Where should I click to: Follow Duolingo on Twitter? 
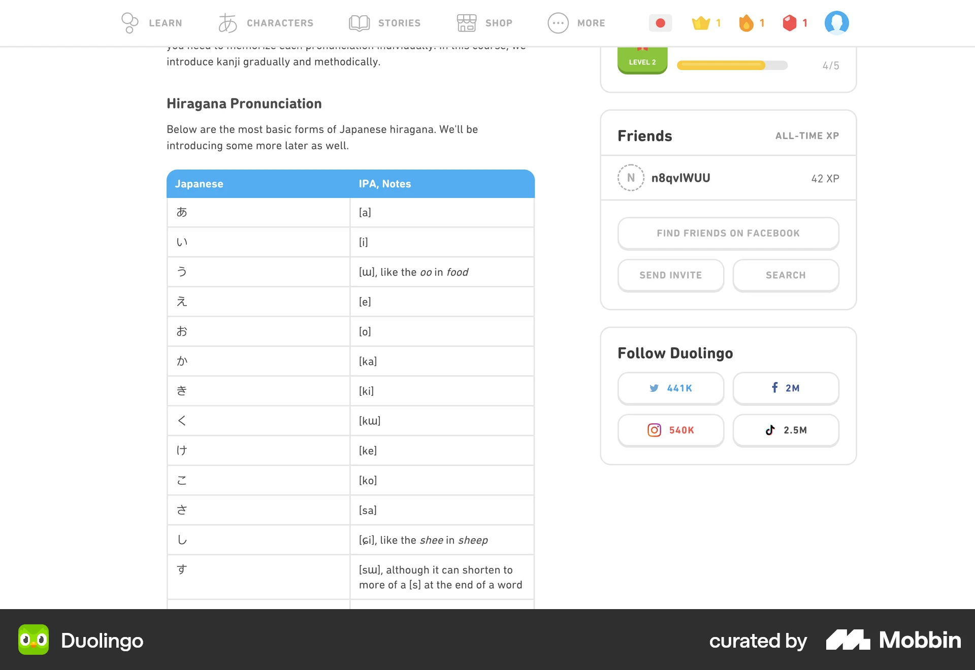(671, 388)
